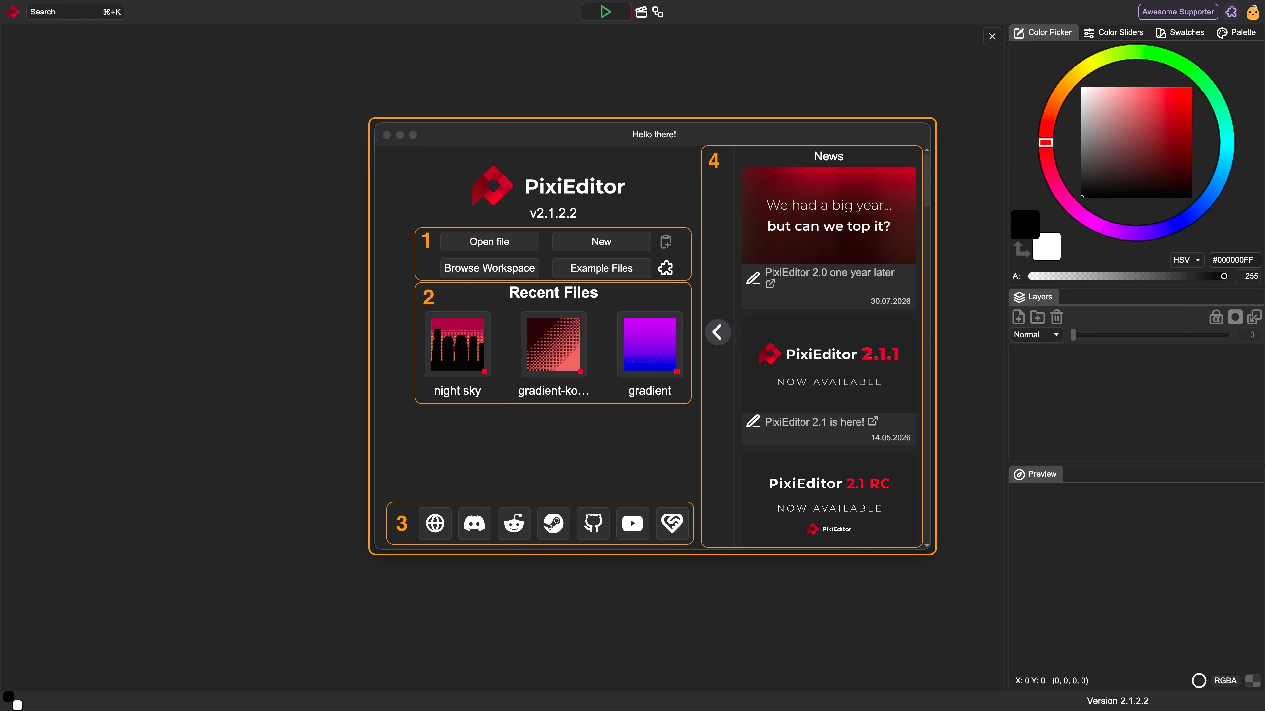Click the PixiEditor logo in top-left corner

tap(13, 12)
